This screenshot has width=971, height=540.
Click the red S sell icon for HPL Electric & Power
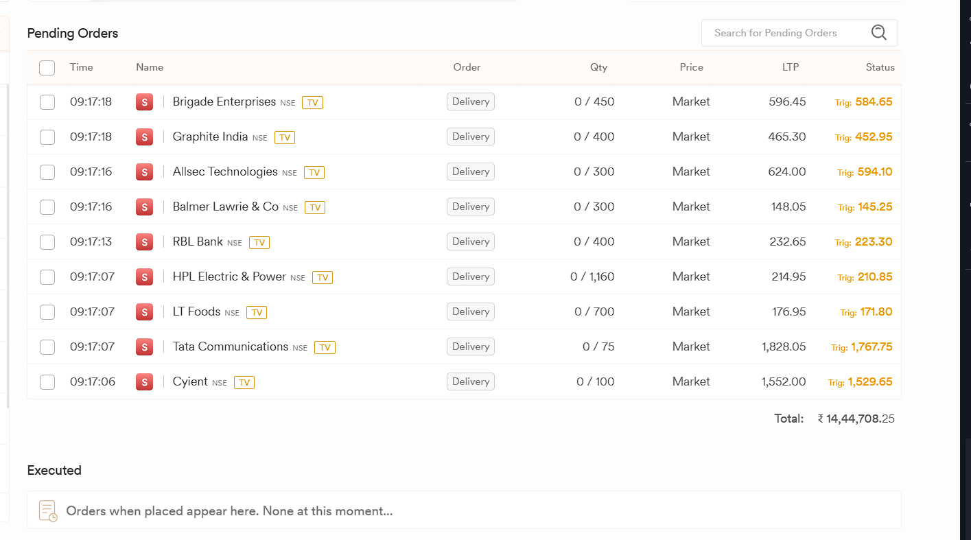point(144,277)
